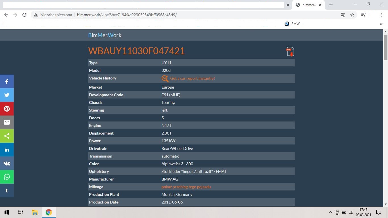Open Task View on the taskbar

[20, 212]
